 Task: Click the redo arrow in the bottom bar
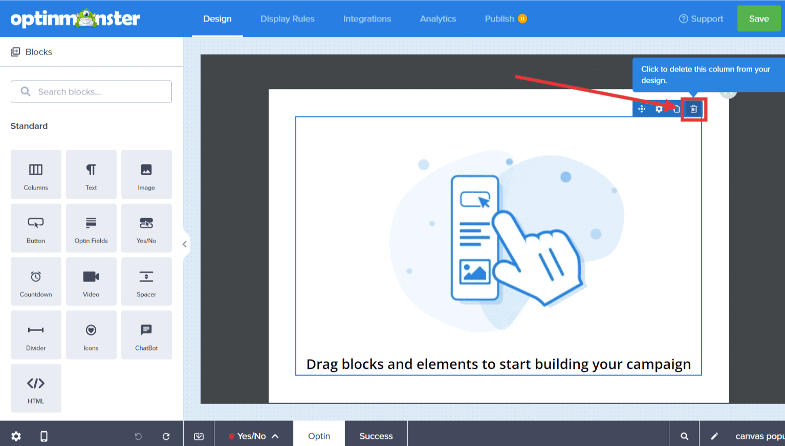pos(166,436)
